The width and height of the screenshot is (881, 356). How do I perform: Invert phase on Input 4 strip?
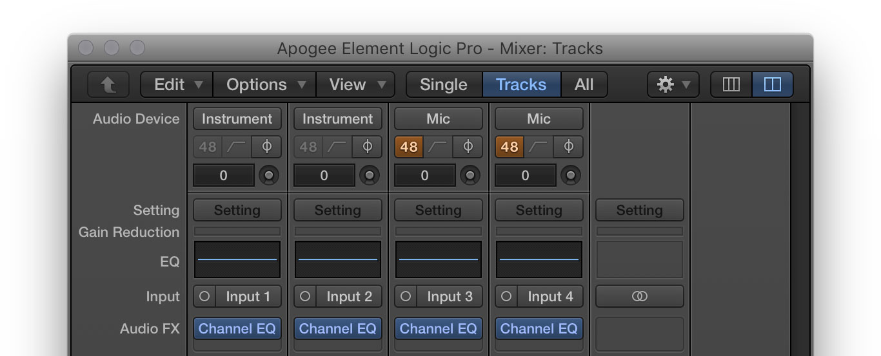(x=568, y=147)
